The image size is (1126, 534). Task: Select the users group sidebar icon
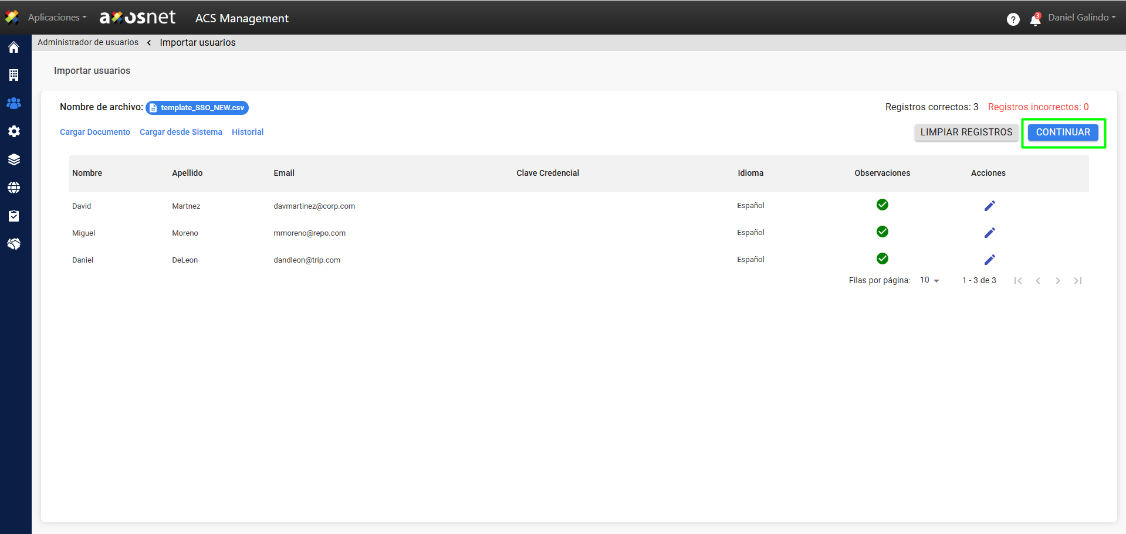point(14,103)
